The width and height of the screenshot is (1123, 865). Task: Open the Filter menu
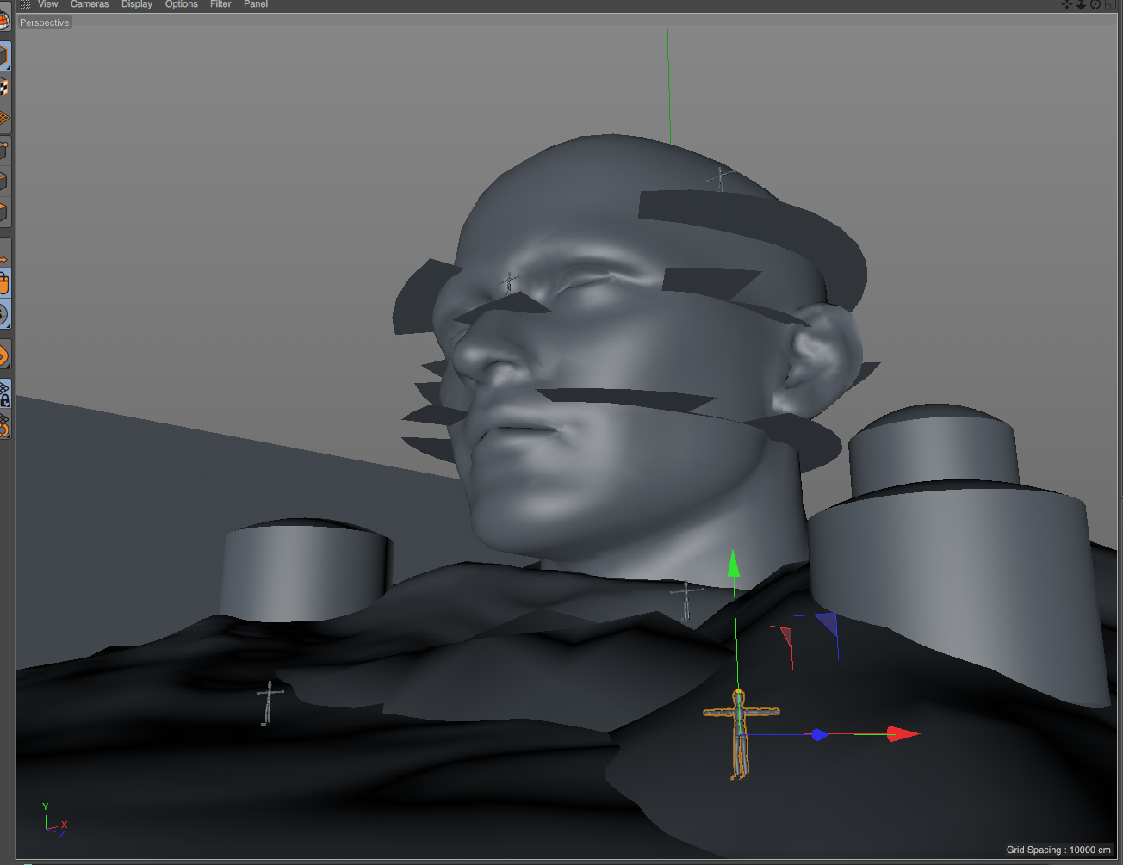[220, 4]
